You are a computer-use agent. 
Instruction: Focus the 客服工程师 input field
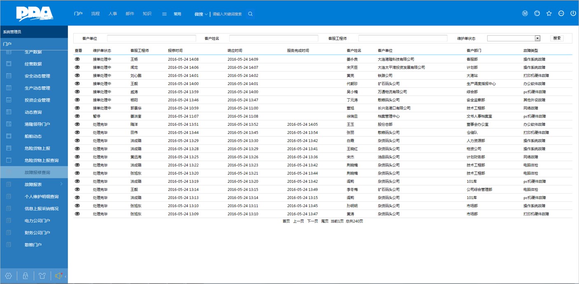pos(403,38)
